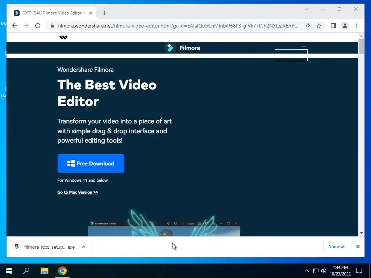Click the 'The Best Video Editor' heading
371x278 pixels.
tap(107, 93)
